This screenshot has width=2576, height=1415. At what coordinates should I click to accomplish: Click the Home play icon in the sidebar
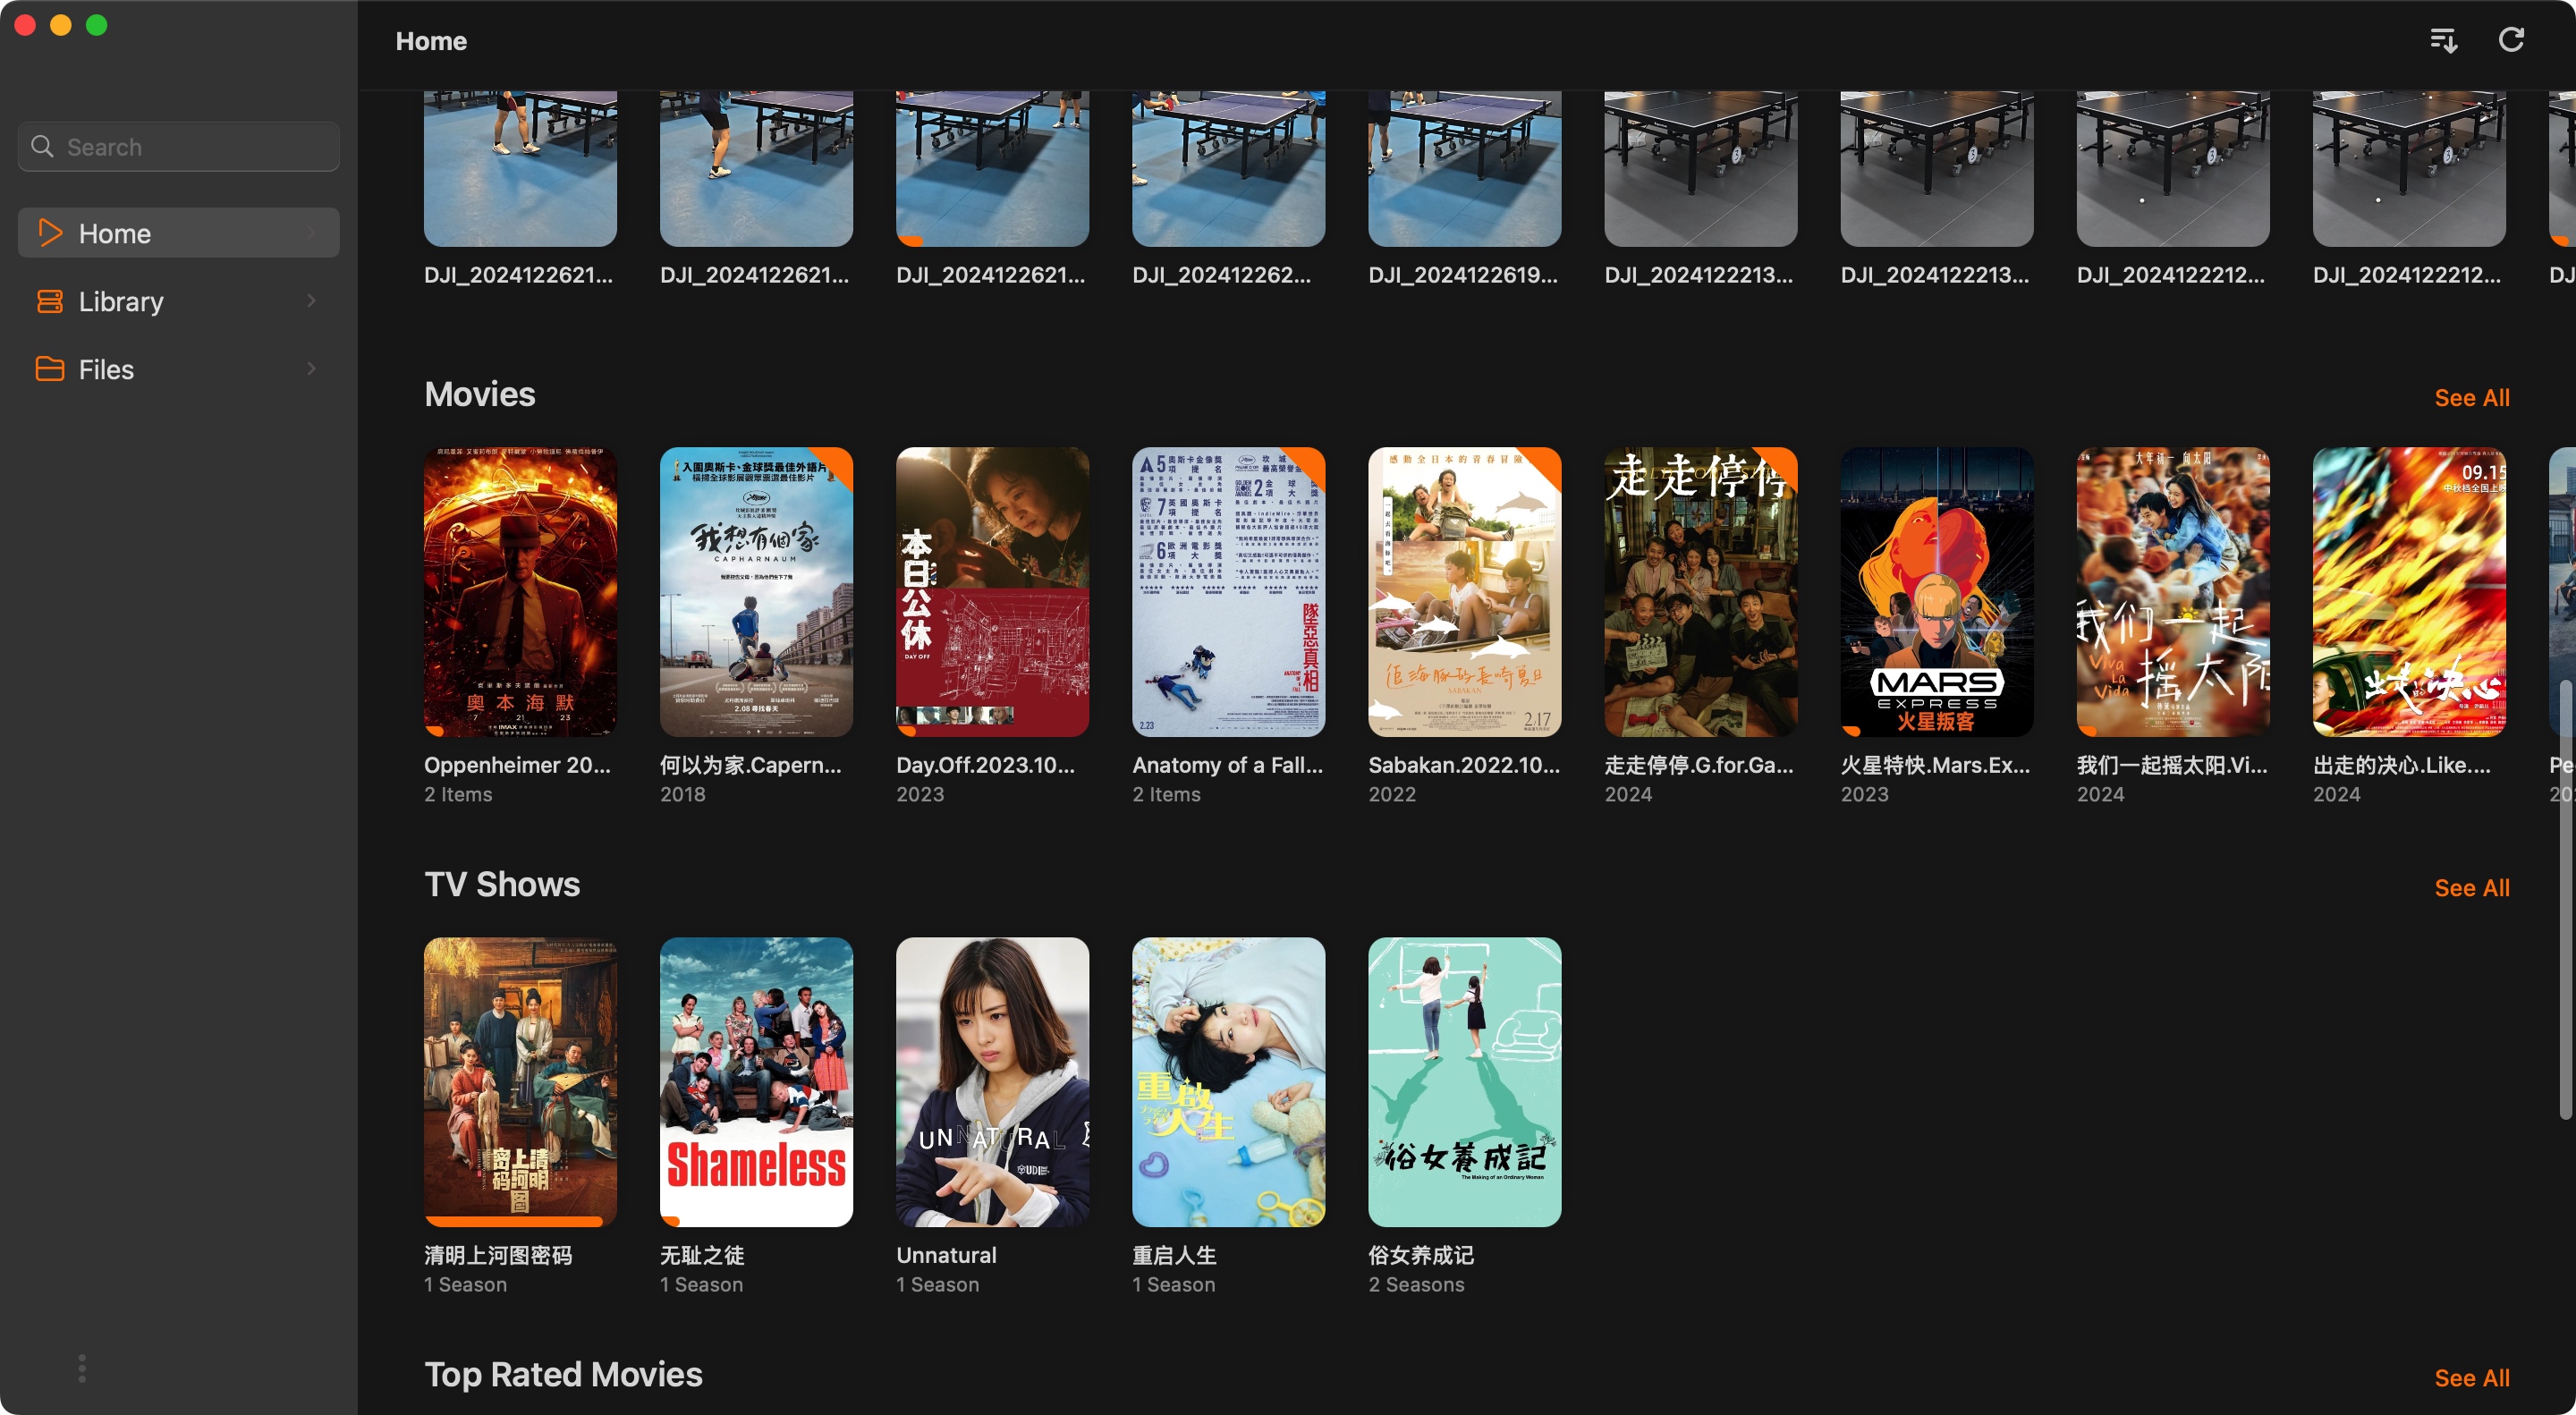(49, 233)
